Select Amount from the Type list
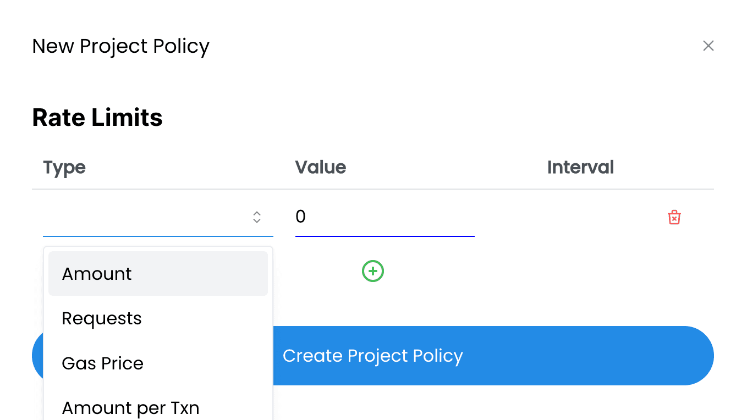Viewport: 747px width, 420px height. 158,274
